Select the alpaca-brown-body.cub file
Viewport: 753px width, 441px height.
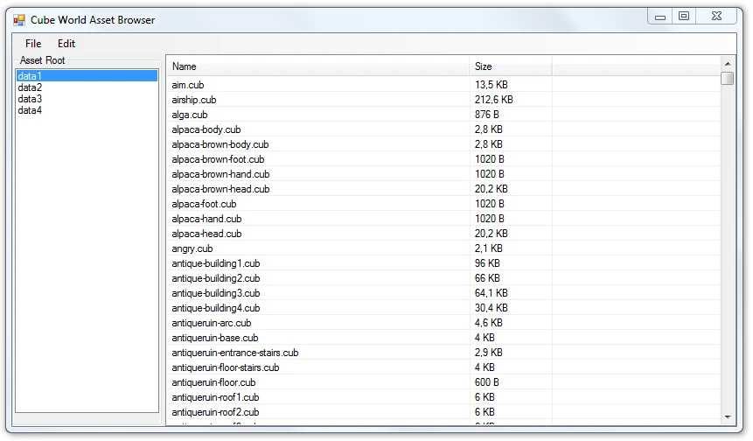tap(220, 144)
